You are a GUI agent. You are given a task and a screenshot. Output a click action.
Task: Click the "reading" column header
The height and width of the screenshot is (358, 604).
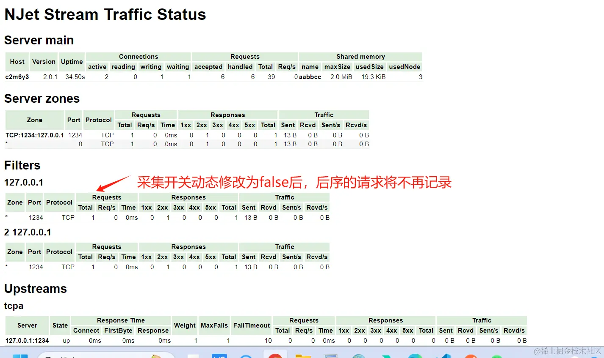coord(123,67)
